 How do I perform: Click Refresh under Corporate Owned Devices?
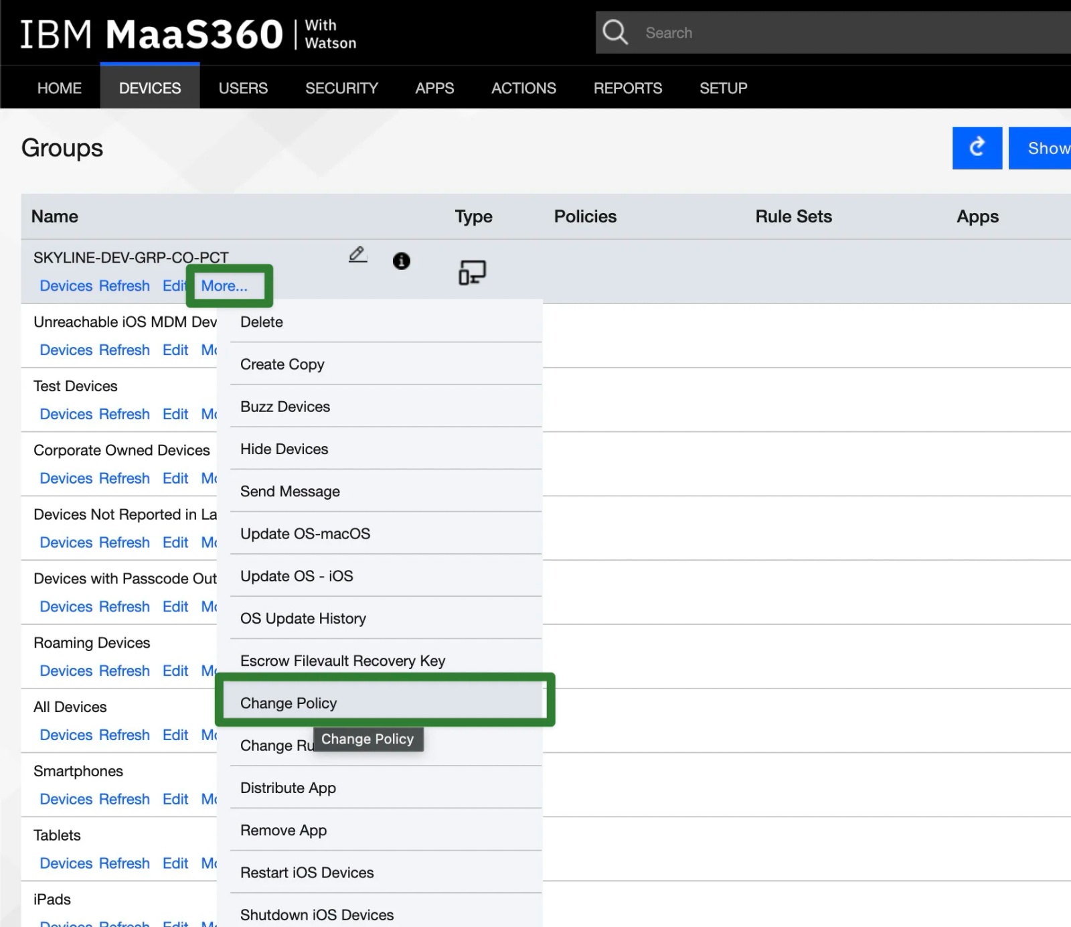125,479
